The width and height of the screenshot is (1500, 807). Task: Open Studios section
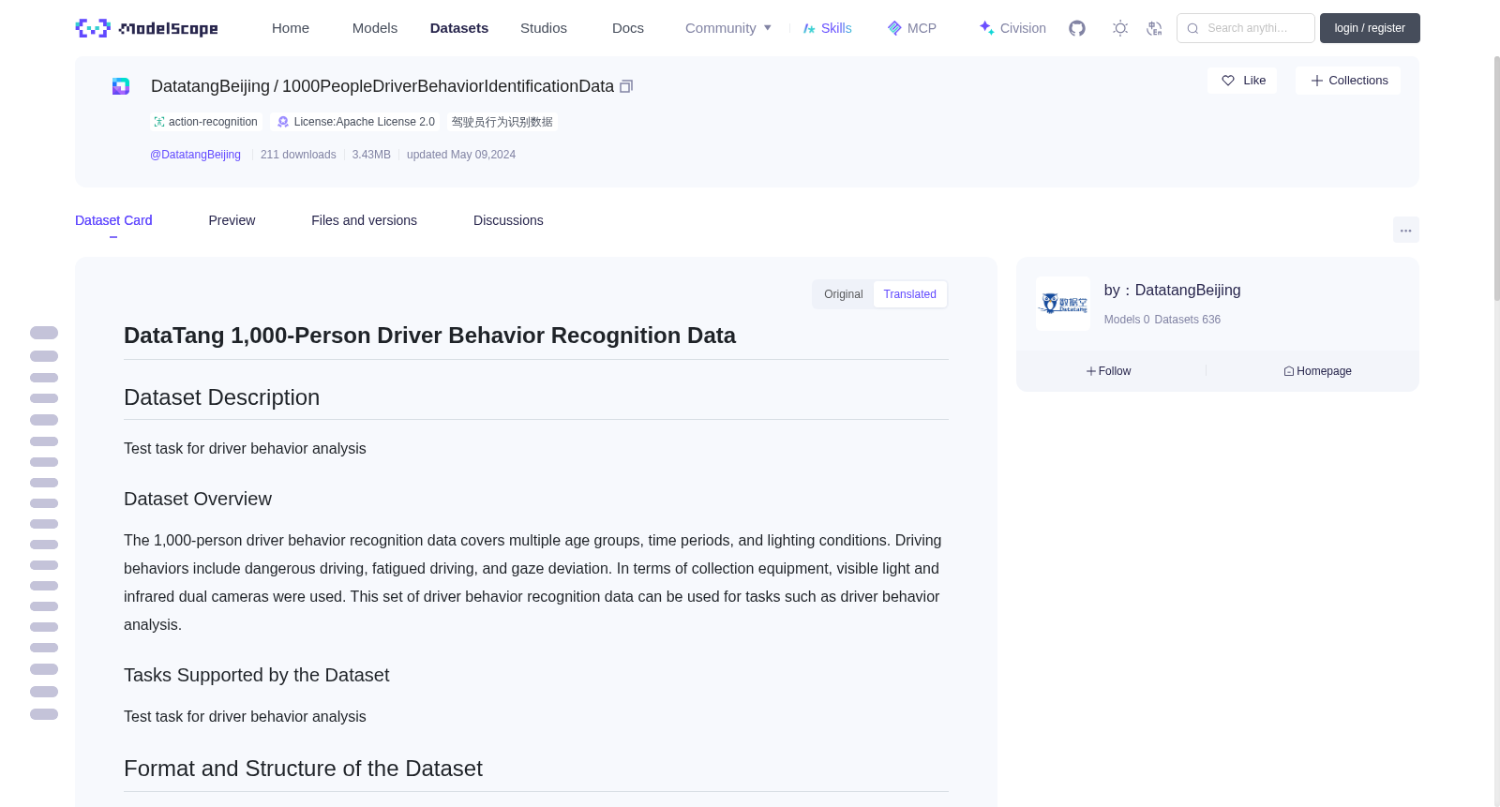[x=544, y=28]
